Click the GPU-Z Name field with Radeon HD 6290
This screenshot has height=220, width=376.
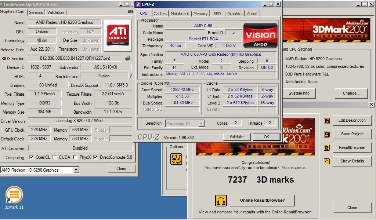tap(65, 22)
